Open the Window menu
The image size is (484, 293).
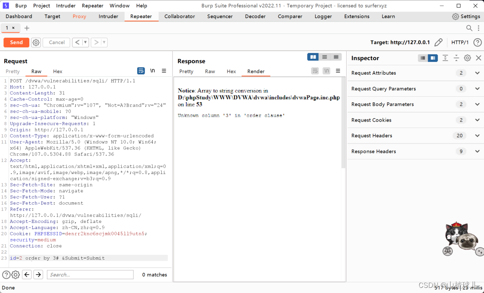coord(120,6)
